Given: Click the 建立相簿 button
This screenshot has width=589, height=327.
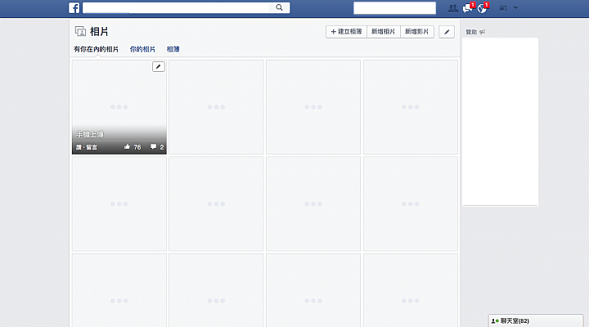Looking at the screenshot, I should (346, 32).
